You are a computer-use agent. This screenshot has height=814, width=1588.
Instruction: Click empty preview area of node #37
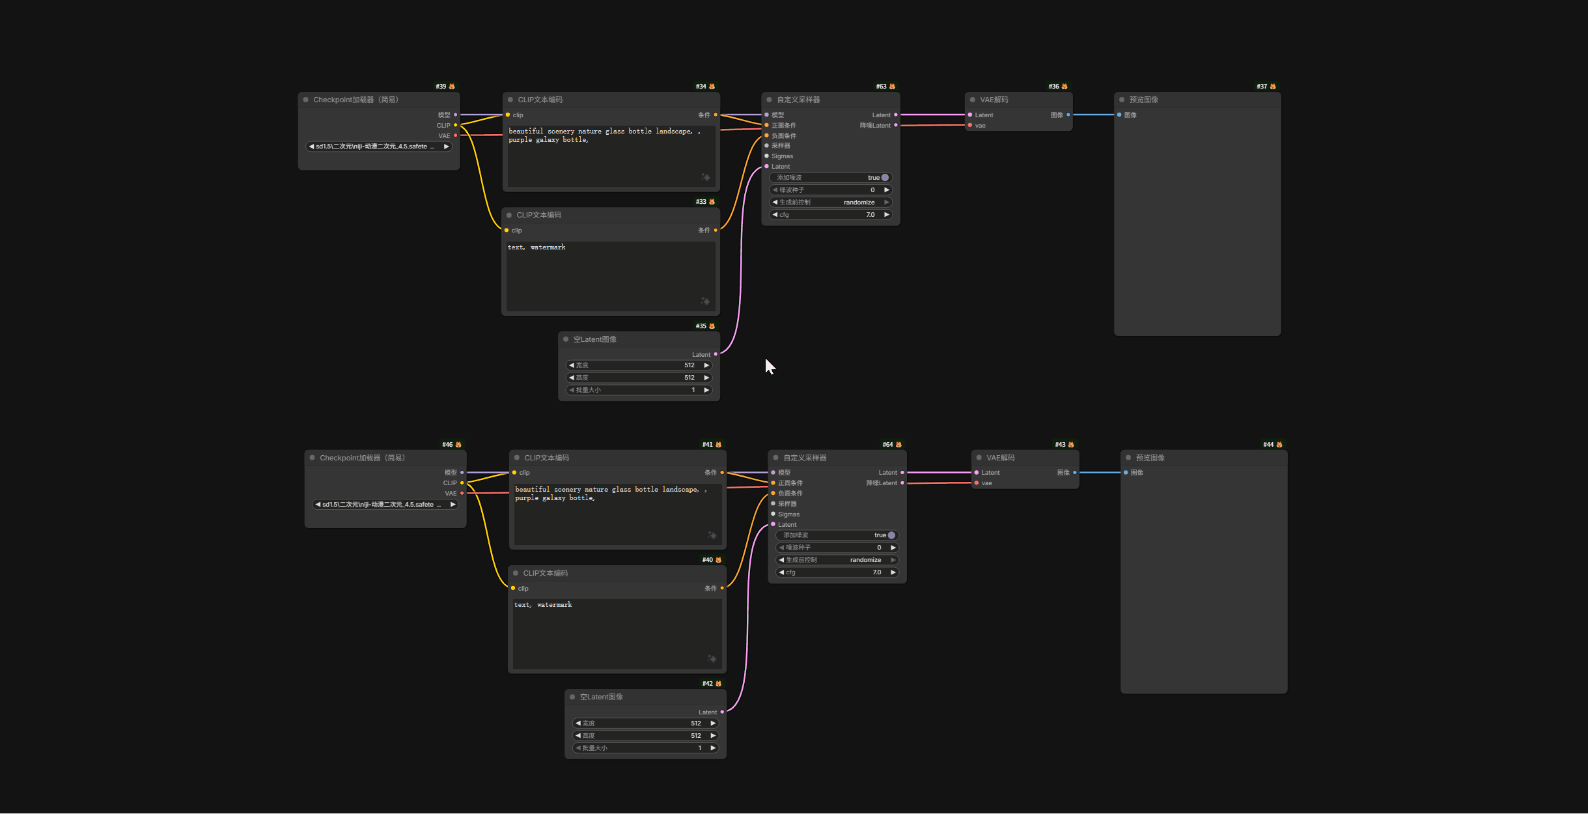(1197, 228)
